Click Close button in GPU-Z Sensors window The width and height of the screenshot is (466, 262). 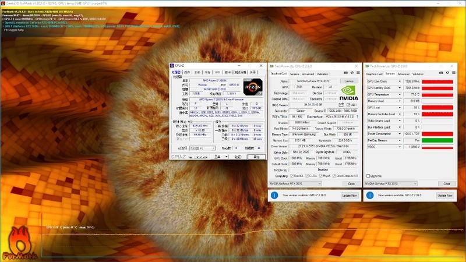tap(447, 183)
